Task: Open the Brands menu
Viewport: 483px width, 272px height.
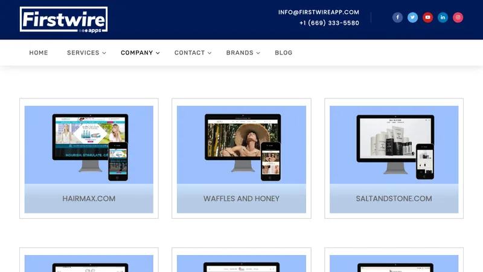Action: pos(240,53)
